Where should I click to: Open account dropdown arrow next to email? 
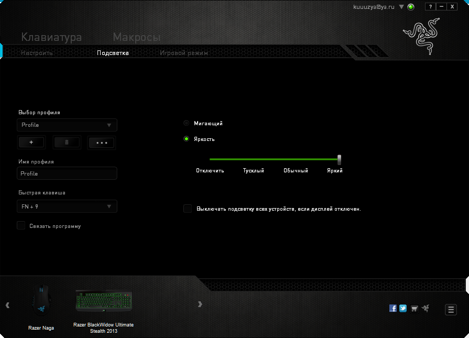[401, 7]
